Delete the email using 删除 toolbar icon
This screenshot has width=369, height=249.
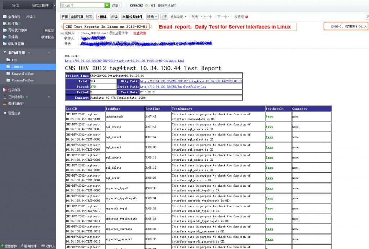(x=102, y=16)
